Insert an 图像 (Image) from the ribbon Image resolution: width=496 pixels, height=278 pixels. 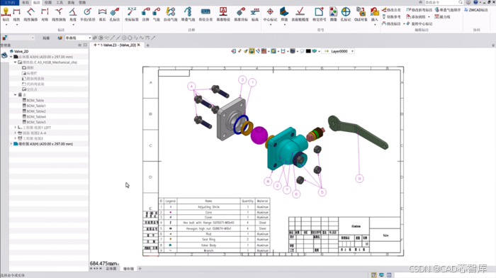tap(334, 14)
